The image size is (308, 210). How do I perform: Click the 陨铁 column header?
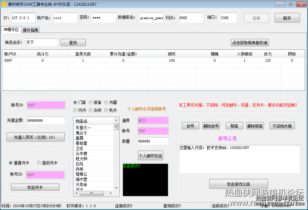(x=292, y=54)
